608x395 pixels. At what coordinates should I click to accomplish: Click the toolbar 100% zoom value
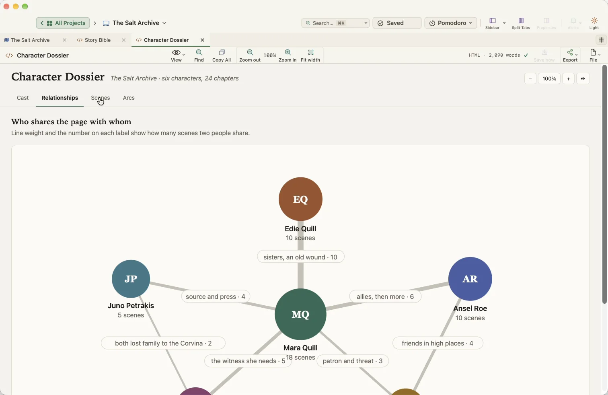(x=269, y=56)
